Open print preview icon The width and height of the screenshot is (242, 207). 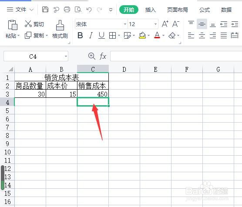78,10
